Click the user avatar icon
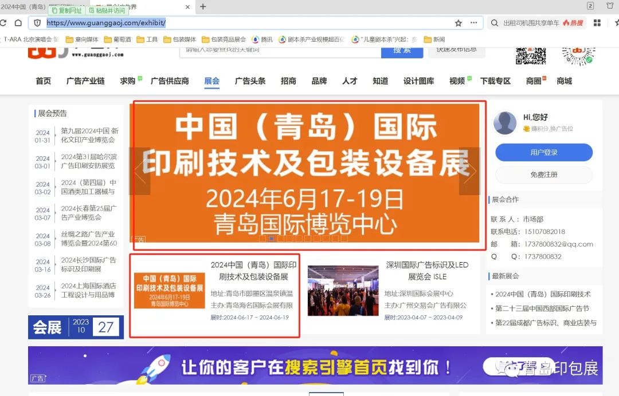This screenshot has width=619, height=396. click(x=505, y=123)
